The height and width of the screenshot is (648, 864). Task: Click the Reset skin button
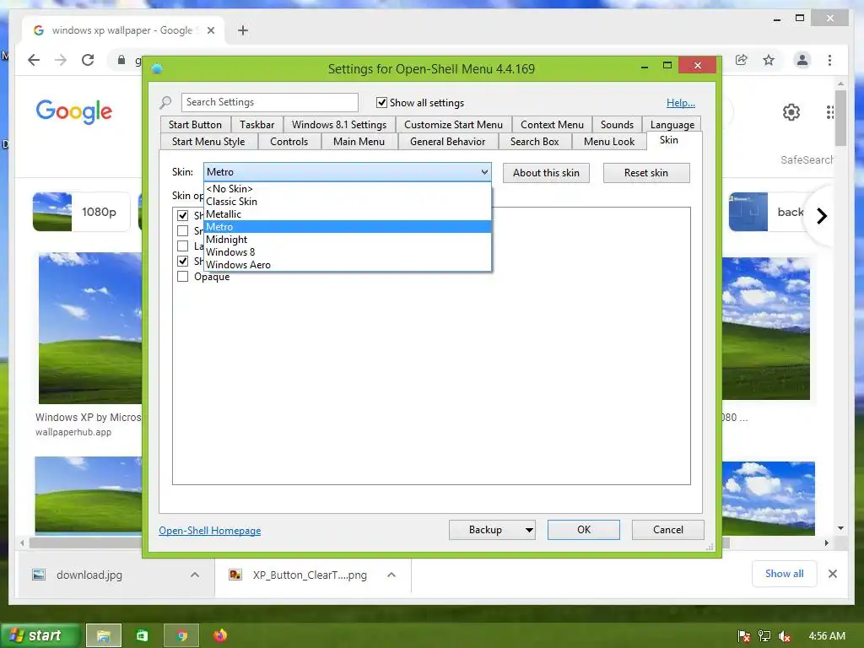[646, 173]
